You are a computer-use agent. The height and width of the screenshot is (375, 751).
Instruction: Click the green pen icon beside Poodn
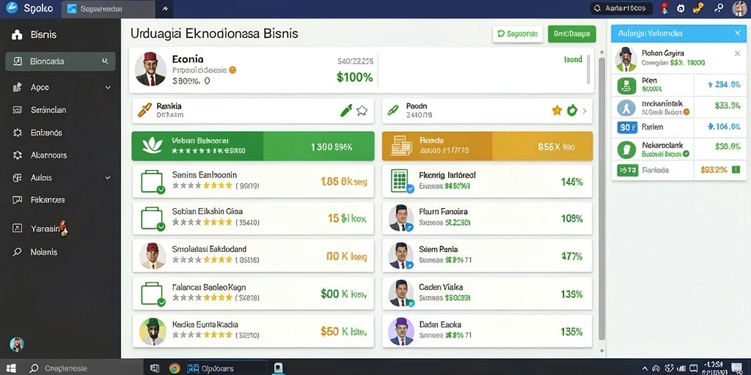tap(393, 111)
